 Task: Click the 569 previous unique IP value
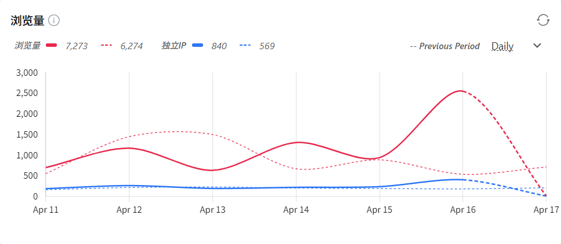pos(267,46)
